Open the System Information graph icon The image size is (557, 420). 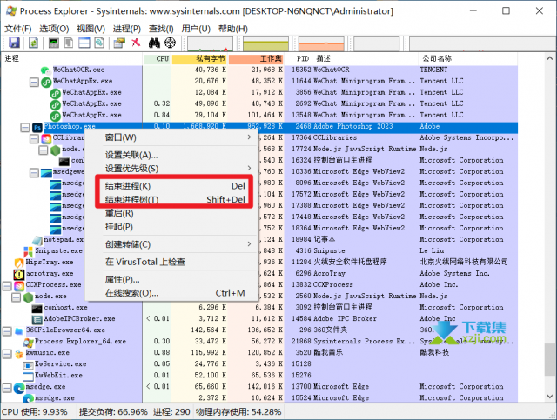tap(54, 43)
